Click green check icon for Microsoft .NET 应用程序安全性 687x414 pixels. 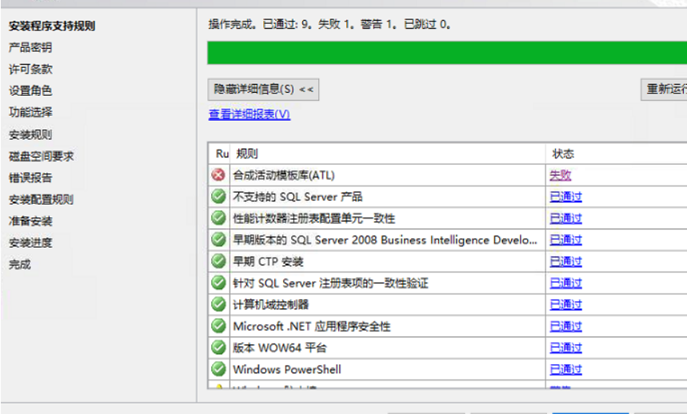pos(218,326)
